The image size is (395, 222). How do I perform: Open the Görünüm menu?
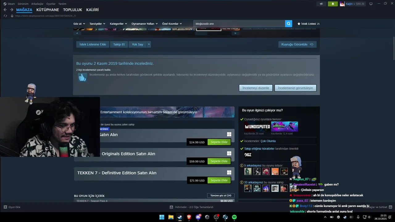point(23,4)
